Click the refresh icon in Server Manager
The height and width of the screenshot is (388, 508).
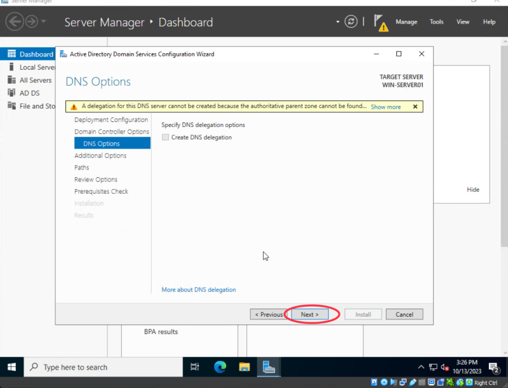351,22
